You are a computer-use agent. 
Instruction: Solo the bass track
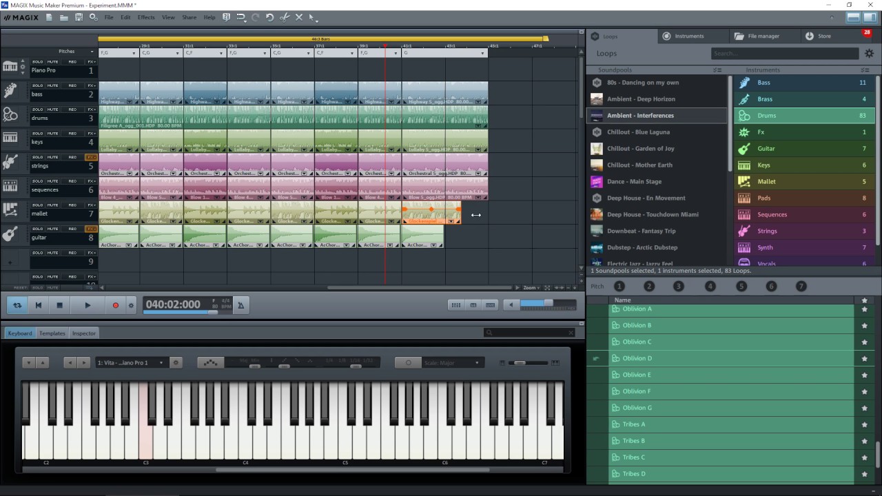[38, 85]
